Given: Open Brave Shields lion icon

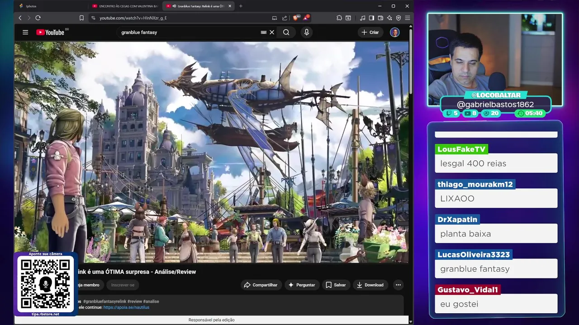Looking at the screenshot, I should coord(296,18).
